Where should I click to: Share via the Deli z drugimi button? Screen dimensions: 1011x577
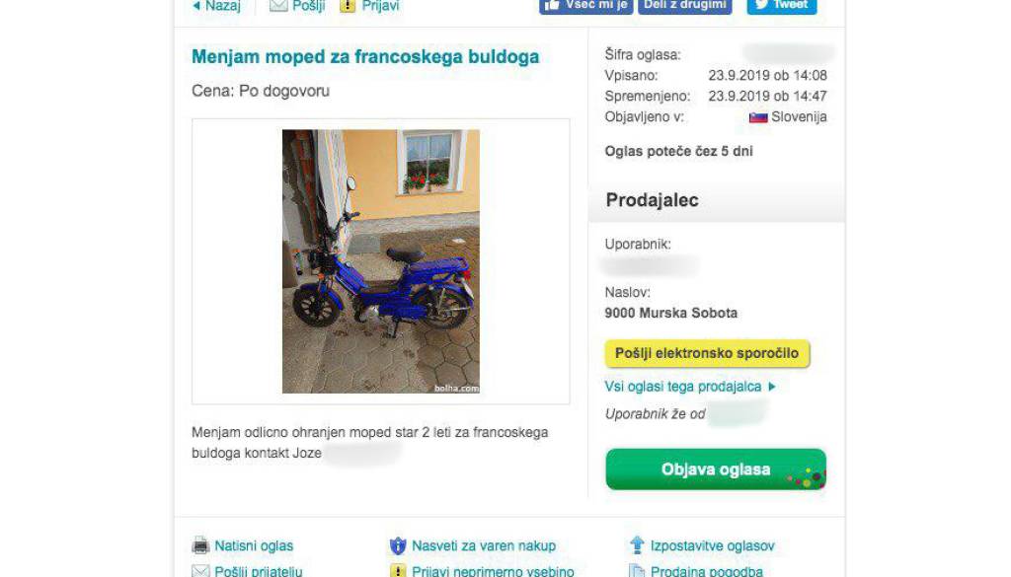(x=685, y=6)
